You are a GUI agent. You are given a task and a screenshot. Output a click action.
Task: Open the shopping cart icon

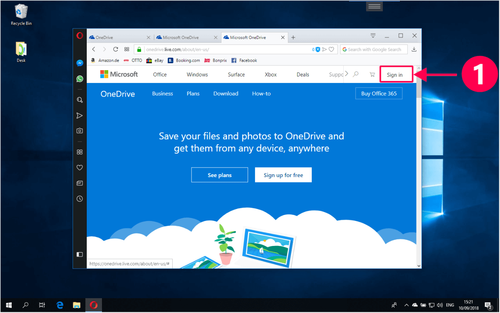pos(372,74)
